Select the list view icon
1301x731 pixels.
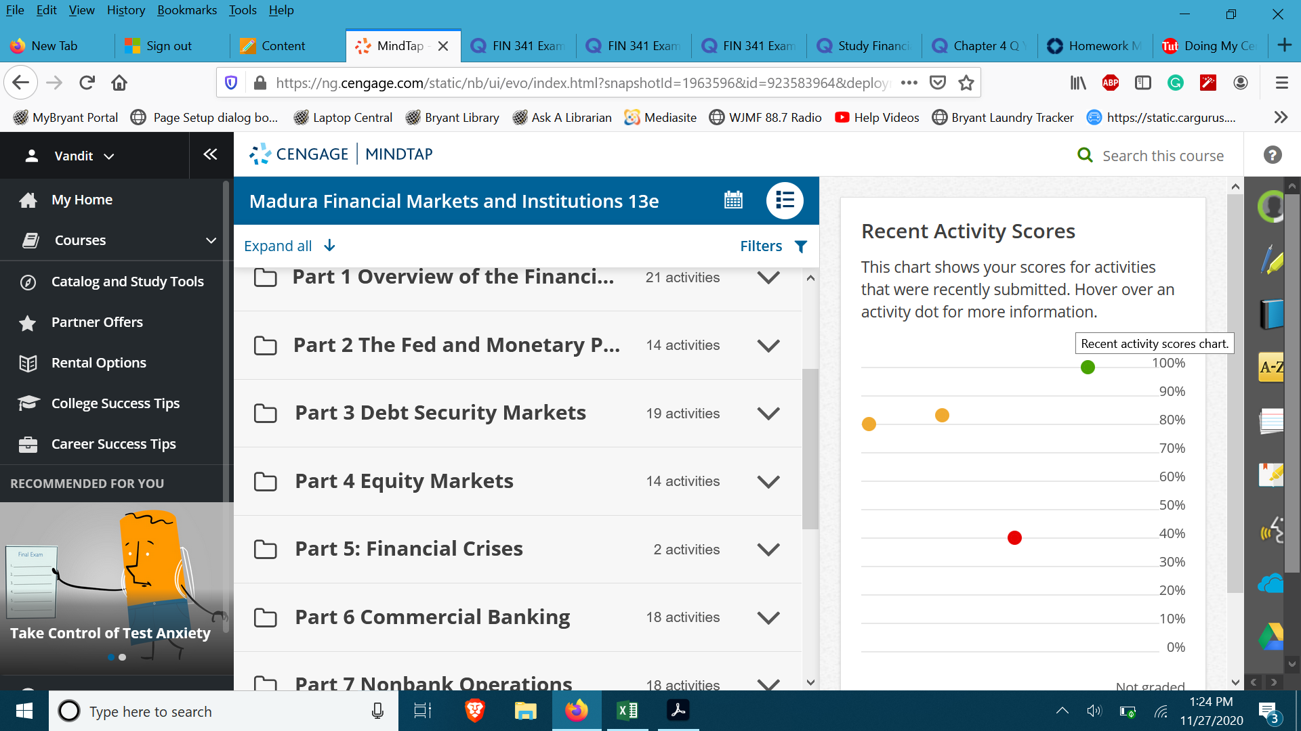785,200
